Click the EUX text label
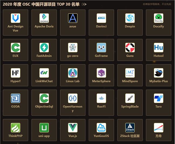The height and width of the screenshot is (144, 175). click(16, 56)
